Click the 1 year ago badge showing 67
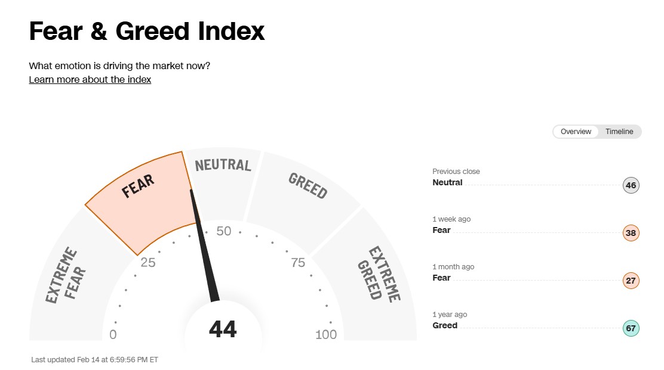Viewport: 664px width, 370px height. 631,328
